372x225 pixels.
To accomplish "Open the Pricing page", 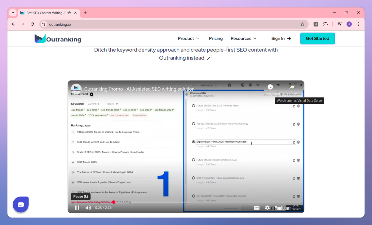I will (216, 38).
